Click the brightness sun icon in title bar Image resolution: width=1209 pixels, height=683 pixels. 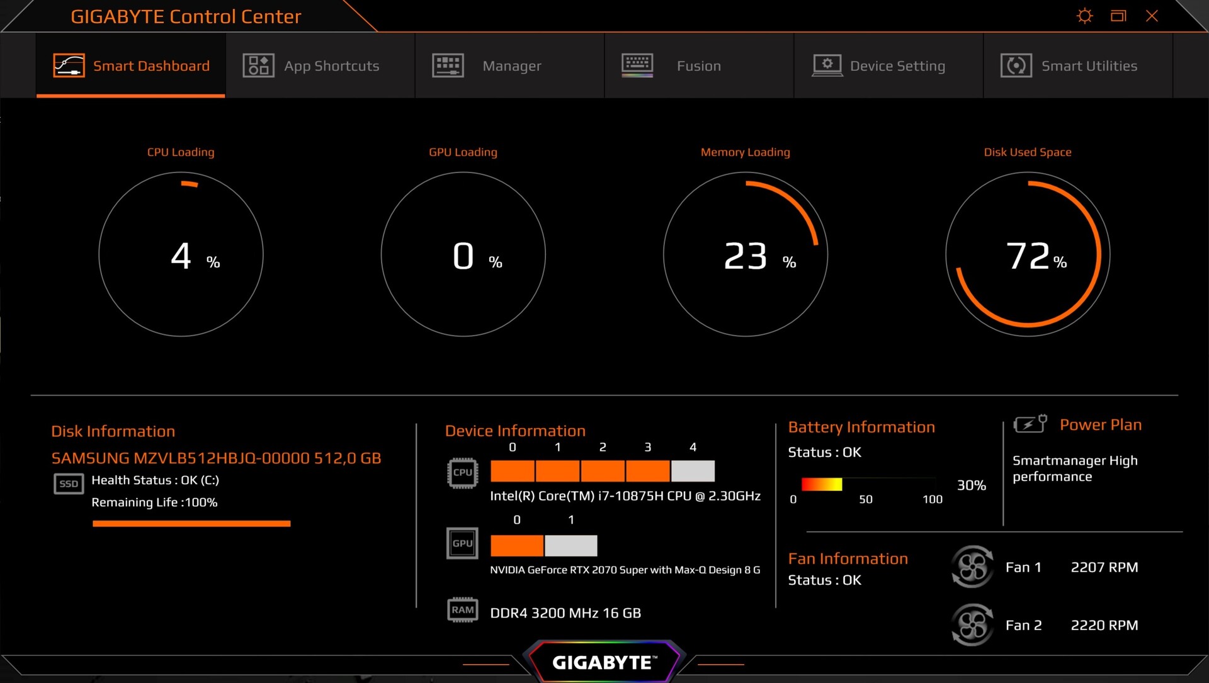click(1084, 16)
